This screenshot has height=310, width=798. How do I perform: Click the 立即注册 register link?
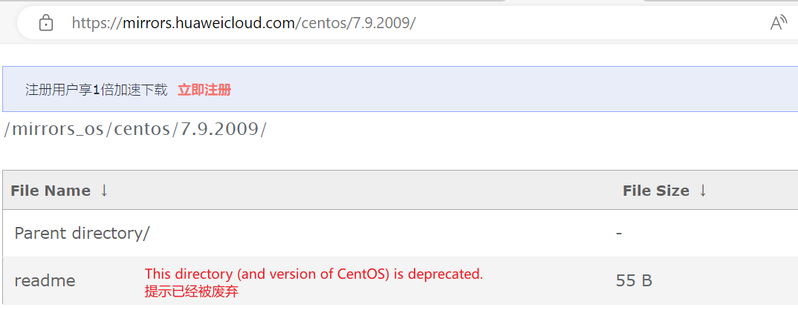[x=204, y=90]
